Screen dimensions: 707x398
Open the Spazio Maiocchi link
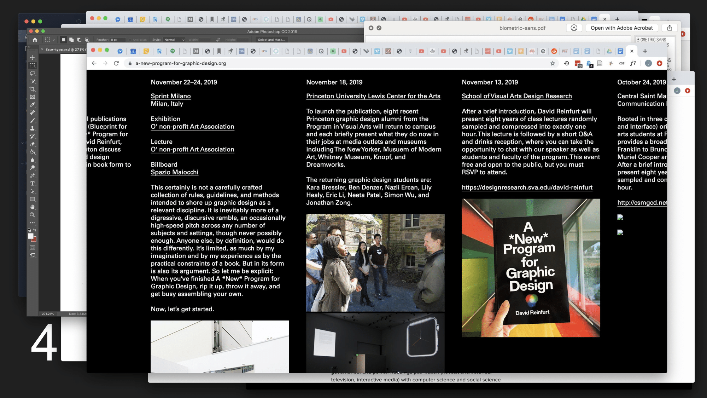(175, 172)
